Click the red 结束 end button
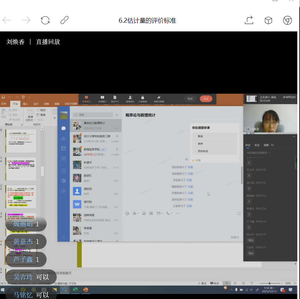300x299 pixels. pos(206,99)
